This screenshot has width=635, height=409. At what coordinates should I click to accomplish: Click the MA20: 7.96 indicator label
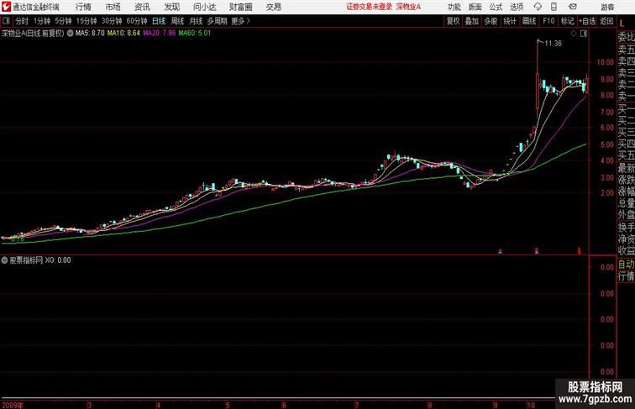click(x=159, y=34)
